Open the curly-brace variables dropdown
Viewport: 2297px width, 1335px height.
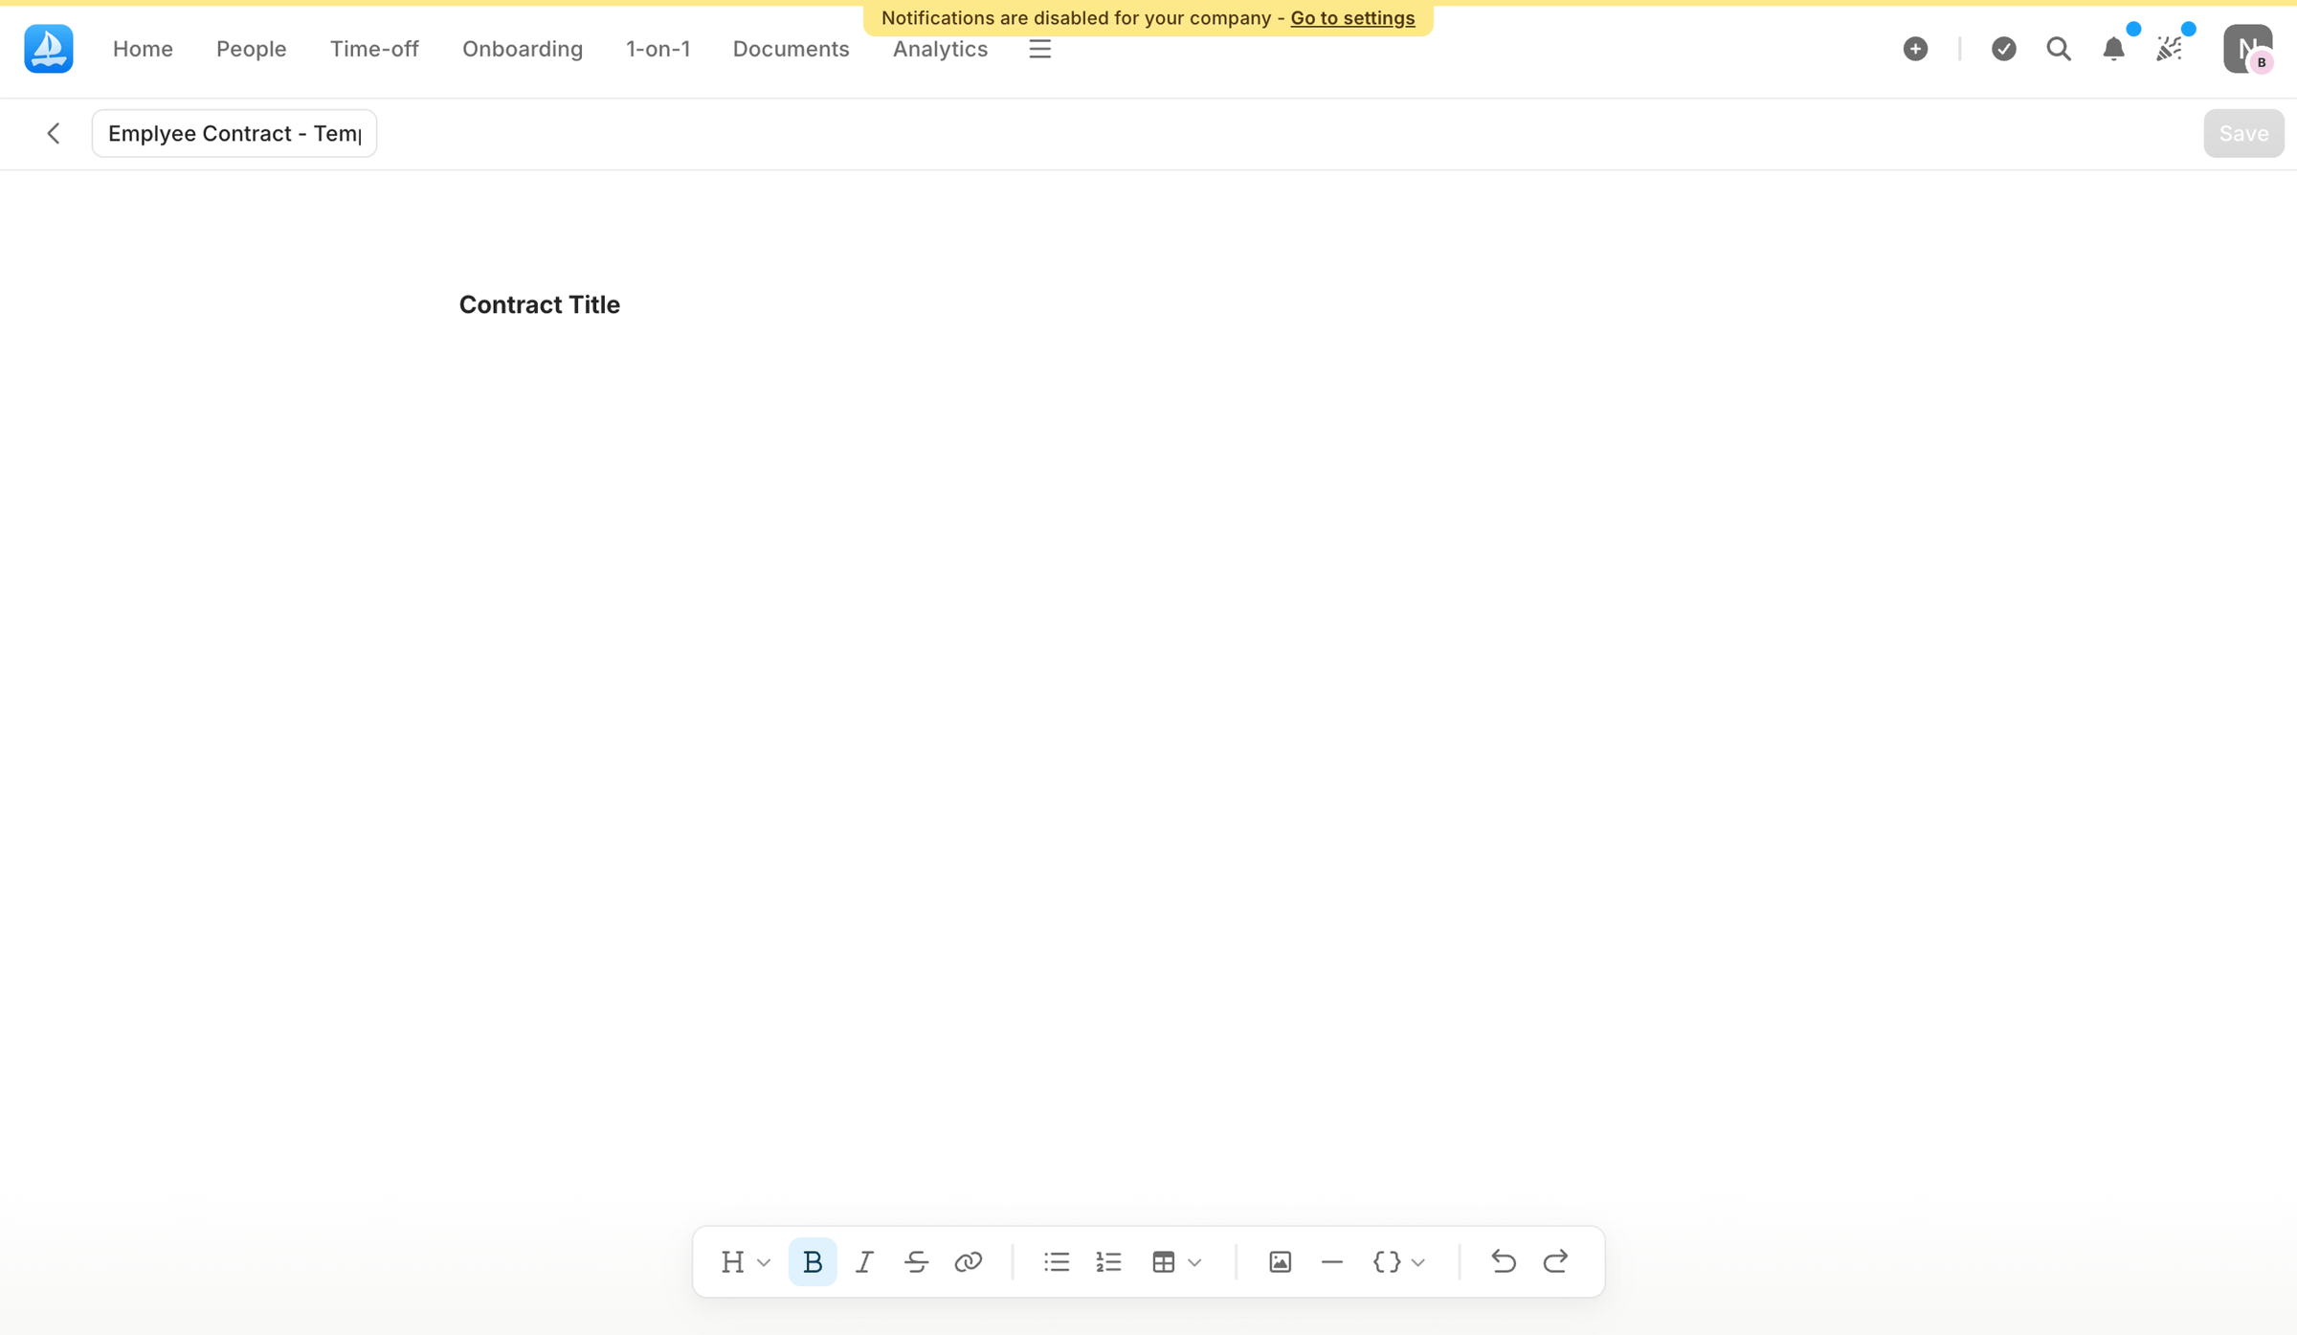coord(1398,1261)
